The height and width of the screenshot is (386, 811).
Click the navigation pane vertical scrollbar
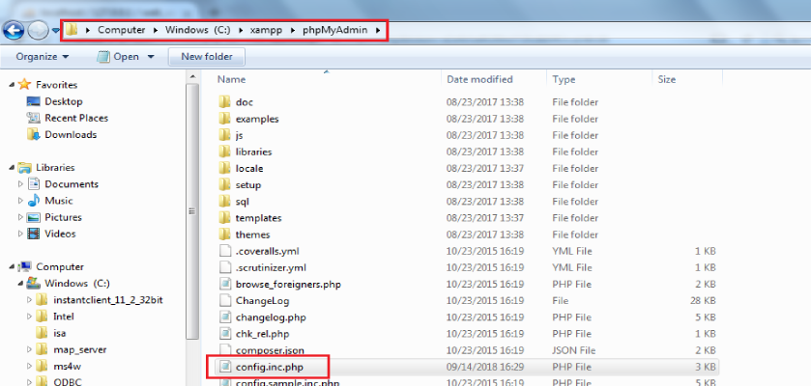(x=192, y=210)
